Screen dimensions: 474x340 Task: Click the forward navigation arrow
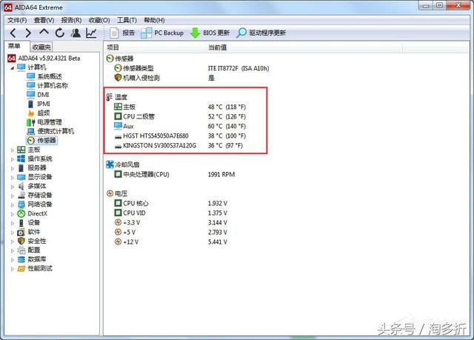click(x=28, y=33)
